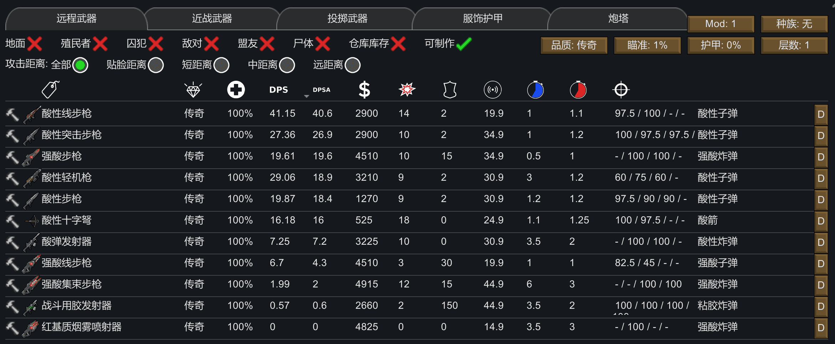Switch to the 服饰护甲 apparel tab

click(x=483, y=18)
